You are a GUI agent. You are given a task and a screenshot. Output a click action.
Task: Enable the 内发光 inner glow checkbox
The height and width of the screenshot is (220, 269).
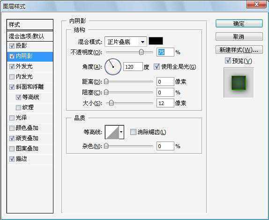(12, 77)
